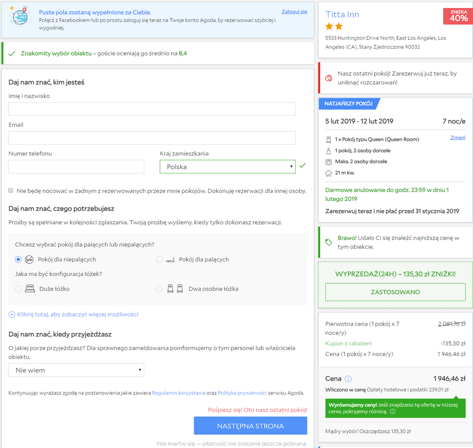Click the no-smoking icon beside Pokój dla niepalących
This screenshot has height=448, width=473.
29,259
